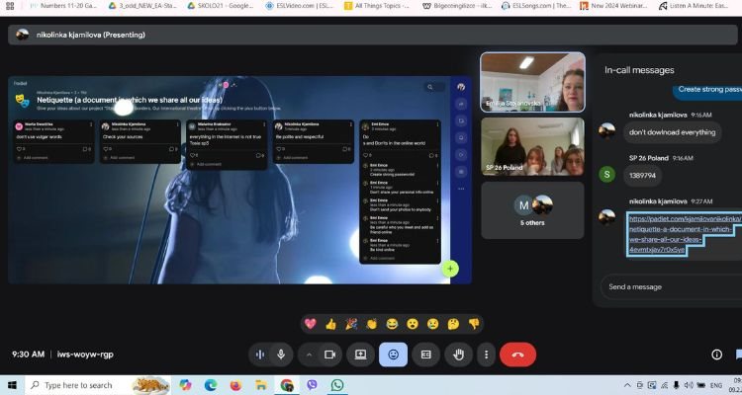The height and width of the screenshot is (395, 742).
Task: Click the emoji reactions button
Action: pos(394,354)
